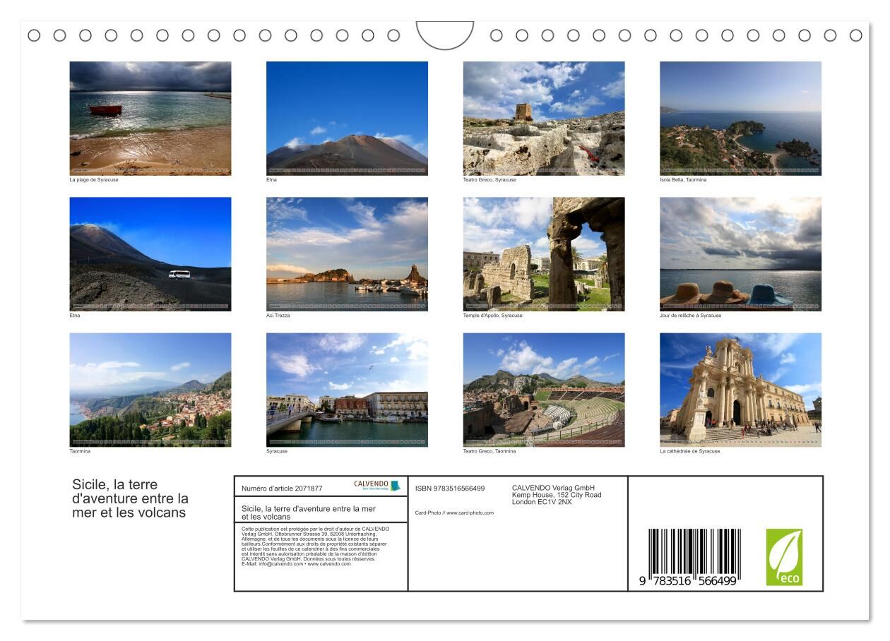Open the Jour de relâche à Syracuse photo
The image size is (890, 641).
coord(740,253)
